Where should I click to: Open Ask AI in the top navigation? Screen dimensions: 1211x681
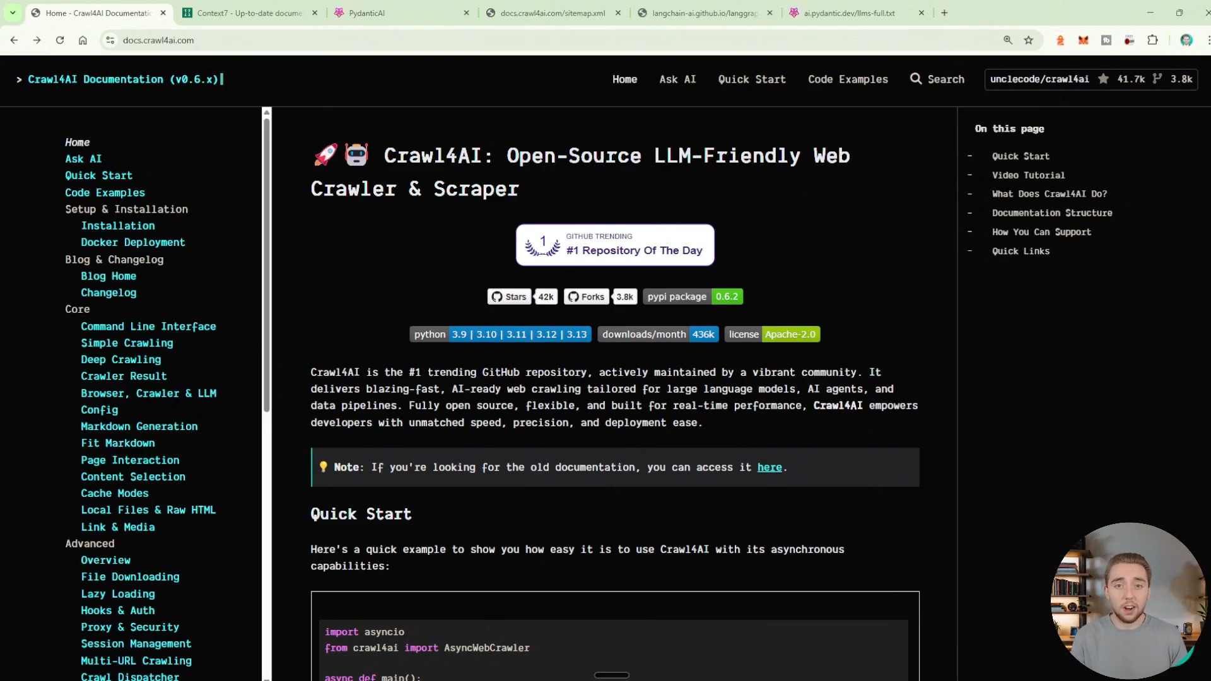pyautogui.click(x=677, y=79)
